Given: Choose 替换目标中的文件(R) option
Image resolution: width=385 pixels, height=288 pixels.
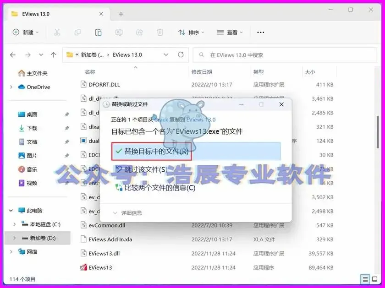Looking at the screenshot, I should click(x=196, y=152).
